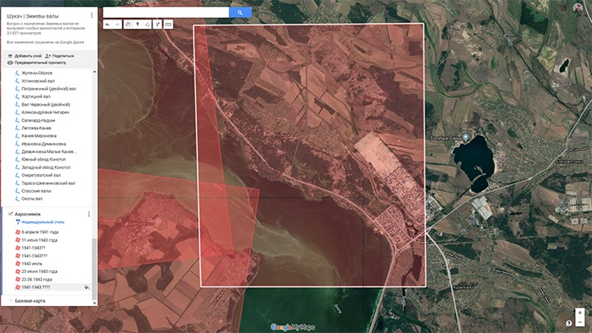Pick the add directions tool

[x=157, y=25]
